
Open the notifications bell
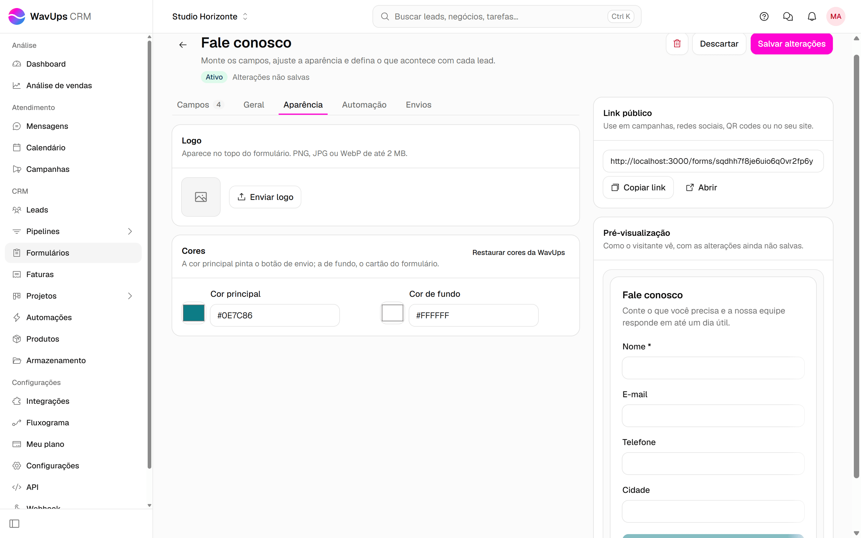pyautogui.click(x=812, y=16)
